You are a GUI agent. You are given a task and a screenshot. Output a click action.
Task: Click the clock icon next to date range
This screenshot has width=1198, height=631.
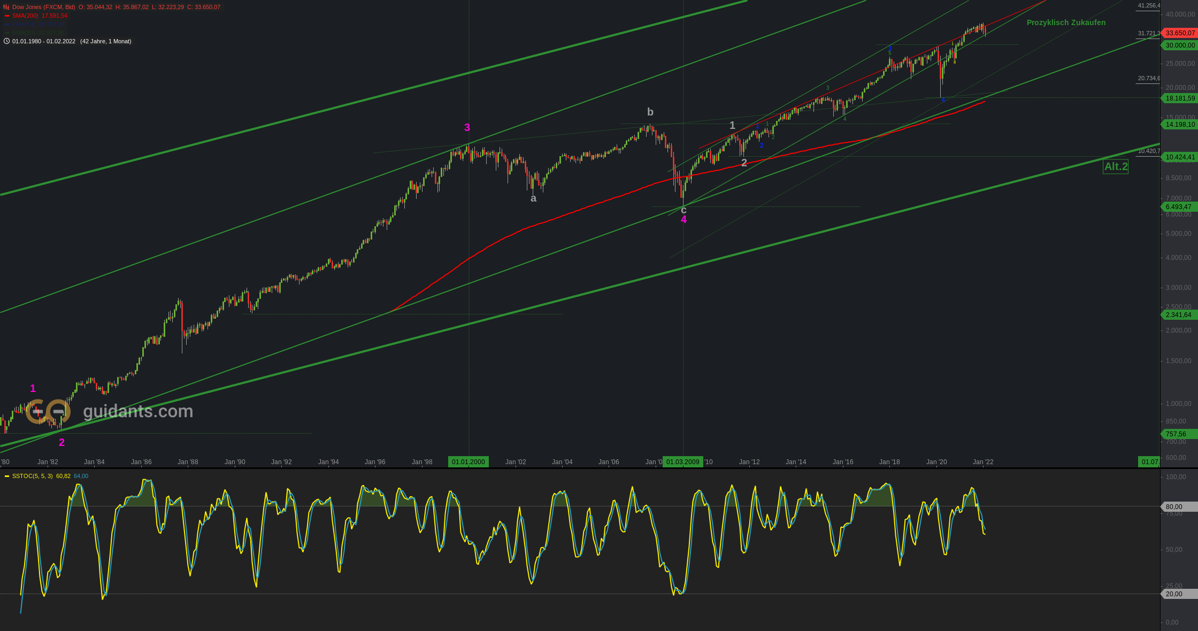pos(6,41)
